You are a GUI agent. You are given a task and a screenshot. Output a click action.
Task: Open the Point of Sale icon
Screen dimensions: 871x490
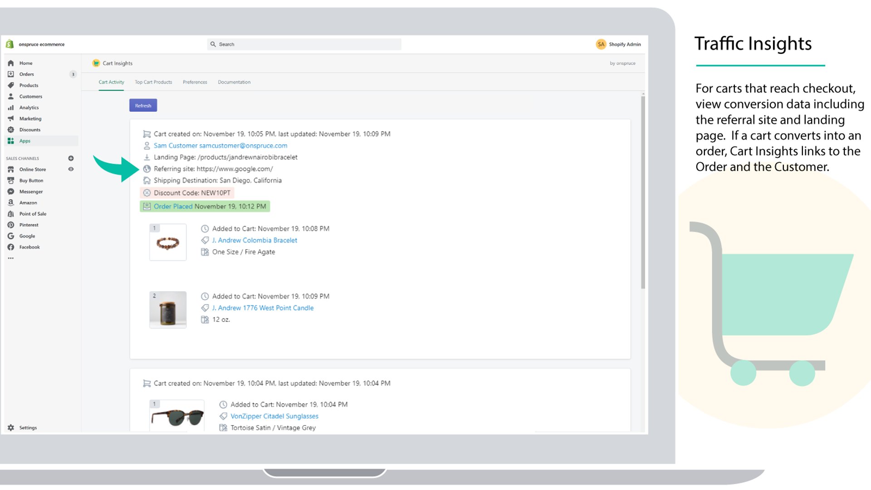coord(11,214)
